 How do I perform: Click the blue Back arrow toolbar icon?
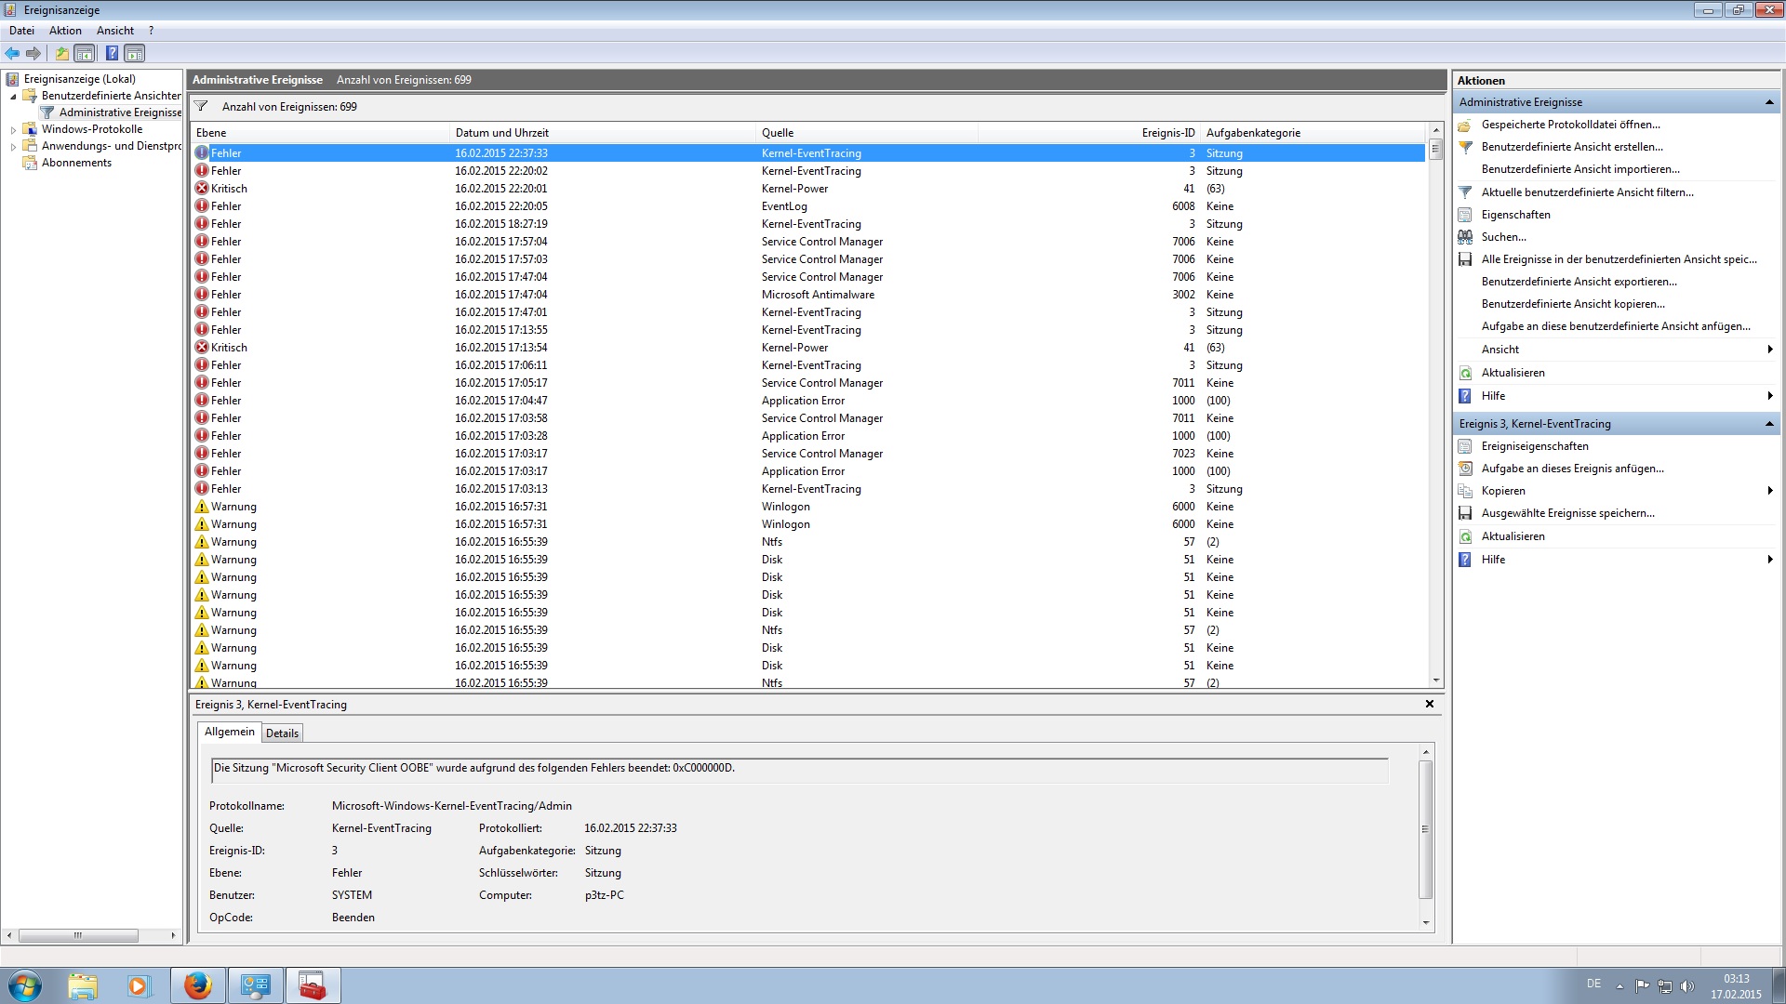tap(12, 53)
